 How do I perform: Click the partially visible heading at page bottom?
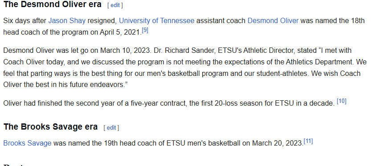(15, 165)
